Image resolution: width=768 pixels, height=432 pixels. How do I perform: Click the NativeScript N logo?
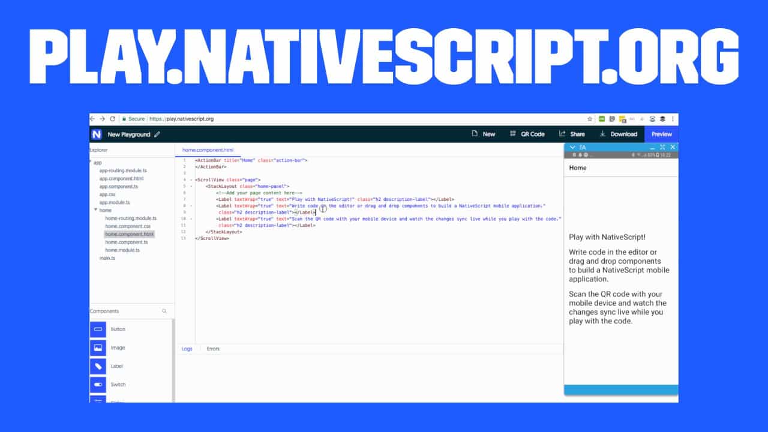97,134
